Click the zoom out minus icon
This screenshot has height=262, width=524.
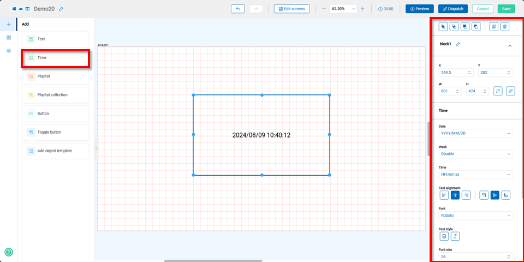(324, 9)
